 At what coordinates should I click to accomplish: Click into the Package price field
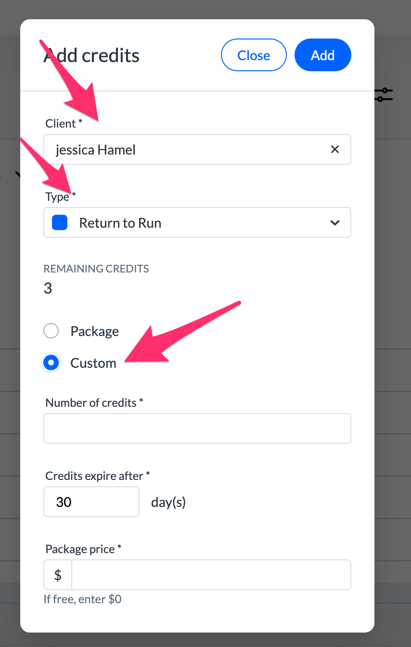tap(211, 575)
